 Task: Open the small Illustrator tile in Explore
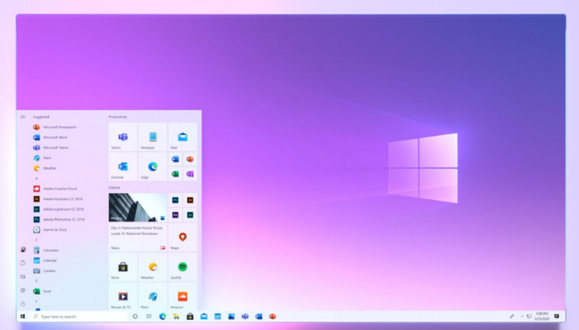pyautogui.click(x=190, y=200)
